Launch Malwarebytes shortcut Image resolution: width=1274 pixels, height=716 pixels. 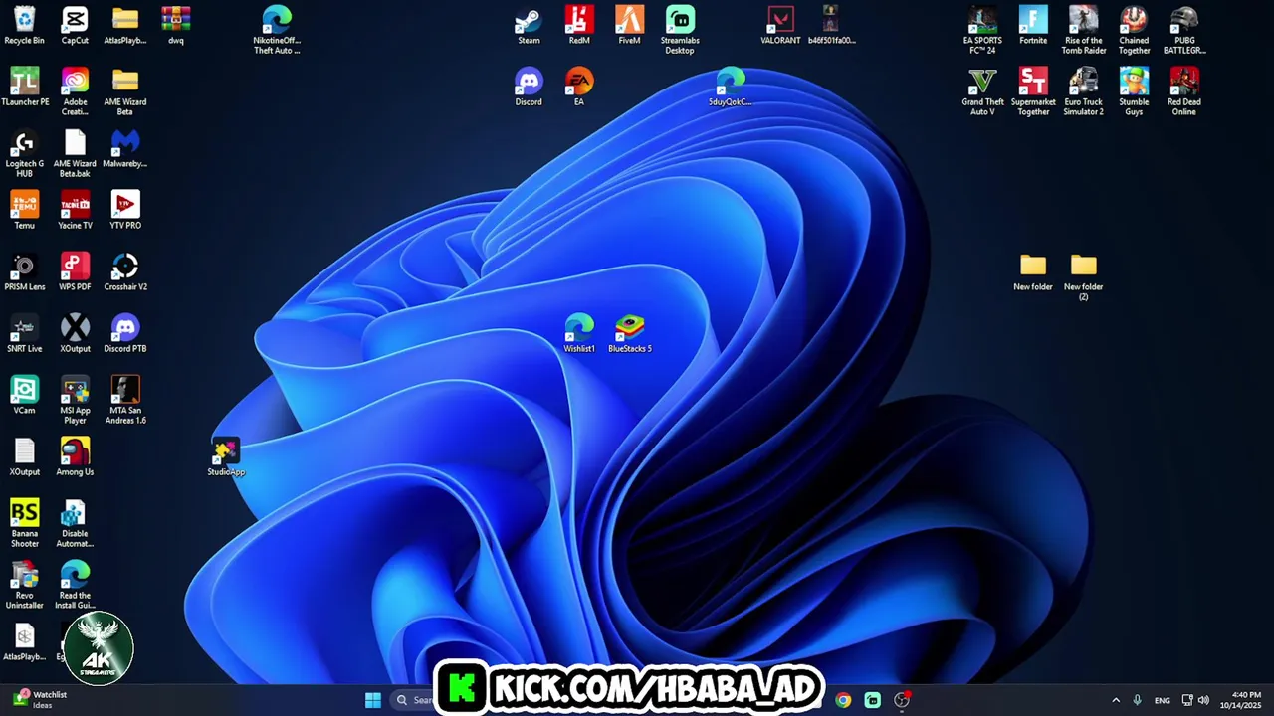click(125, 149)
